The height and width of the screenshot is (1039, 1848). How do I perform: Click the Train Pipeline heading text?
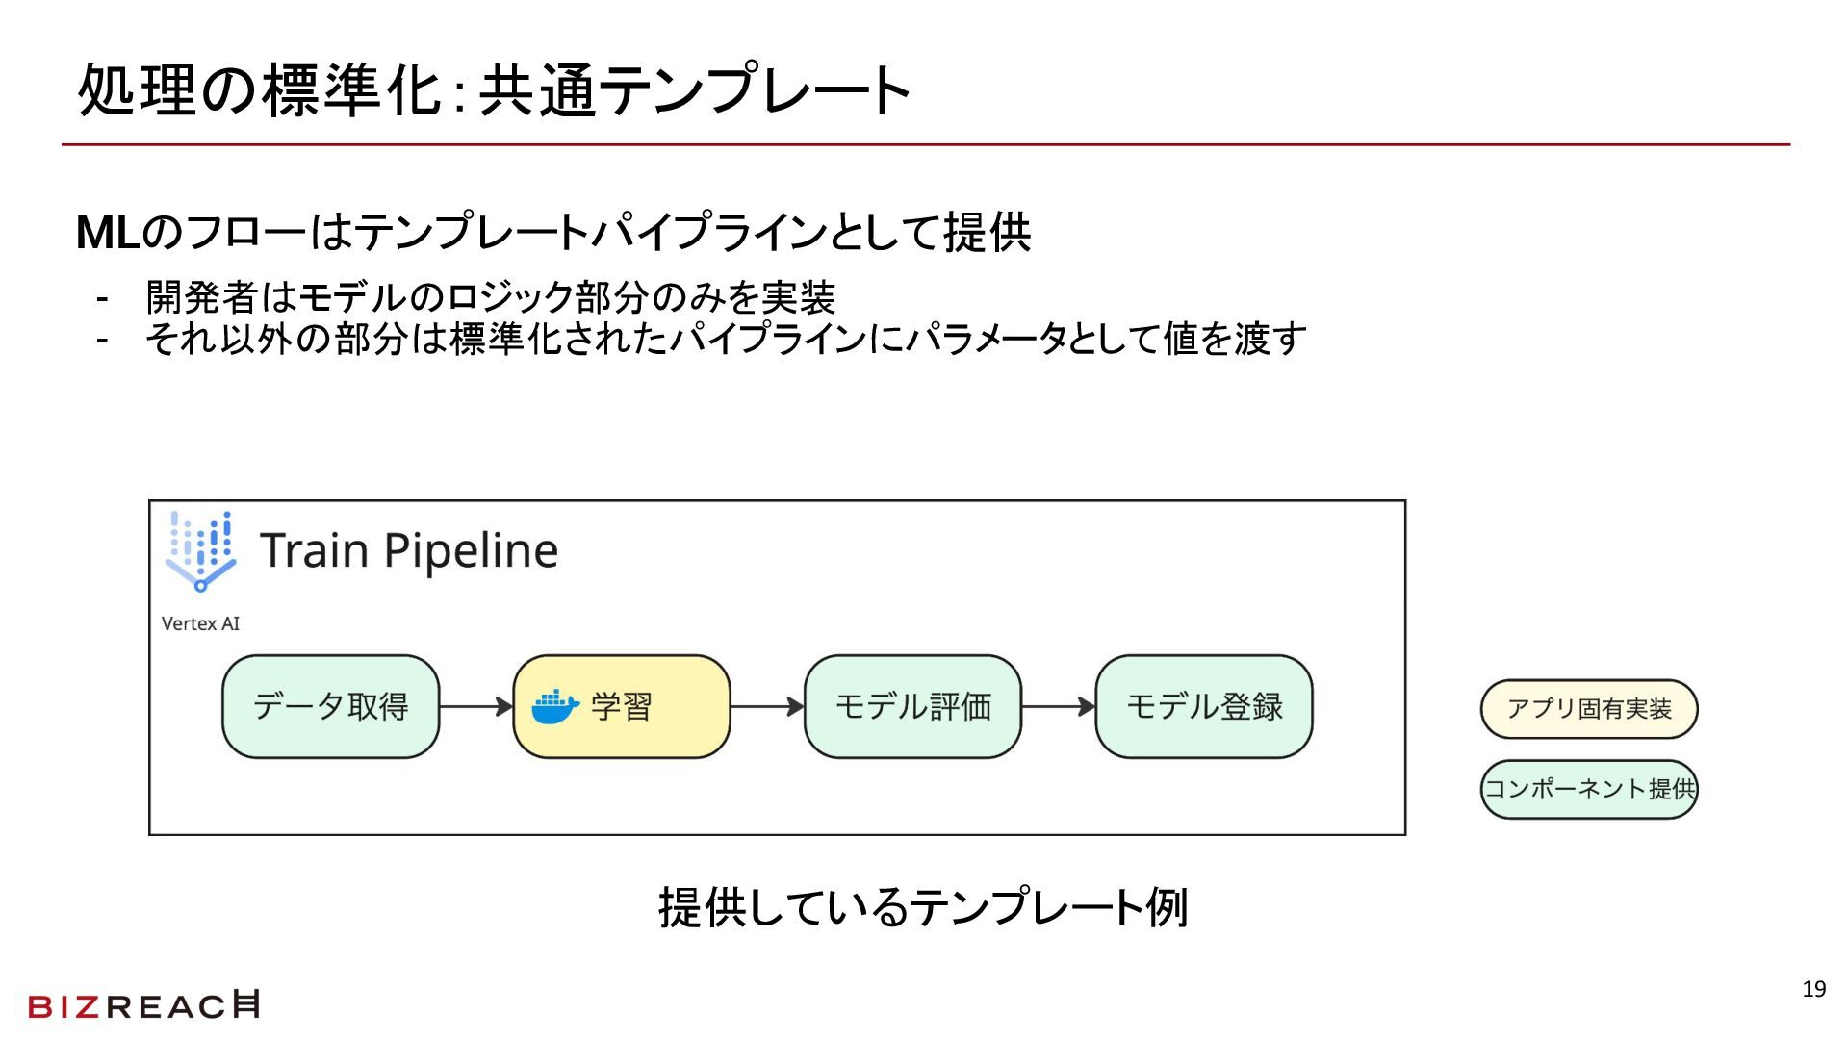click(409, 551)
